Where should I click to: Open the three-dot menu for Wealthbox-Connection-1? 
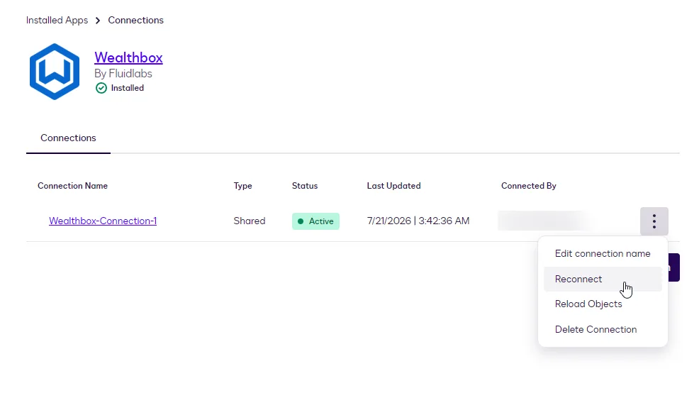point(654,221)
